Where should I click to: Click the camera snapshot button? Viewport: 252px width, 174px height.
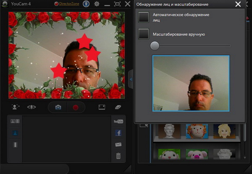click(58, 107)
